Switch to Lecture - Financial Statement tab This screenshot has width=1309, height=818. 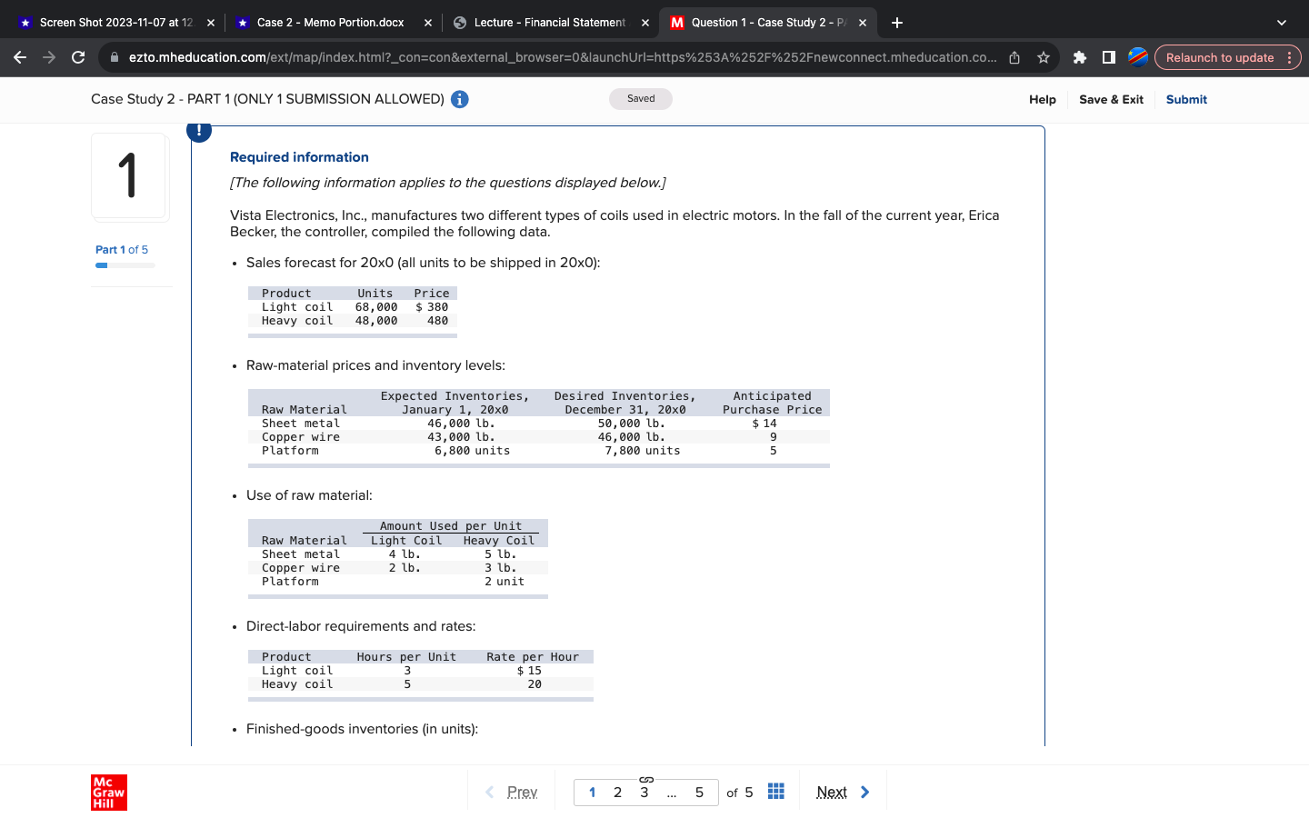click(549, 23)
